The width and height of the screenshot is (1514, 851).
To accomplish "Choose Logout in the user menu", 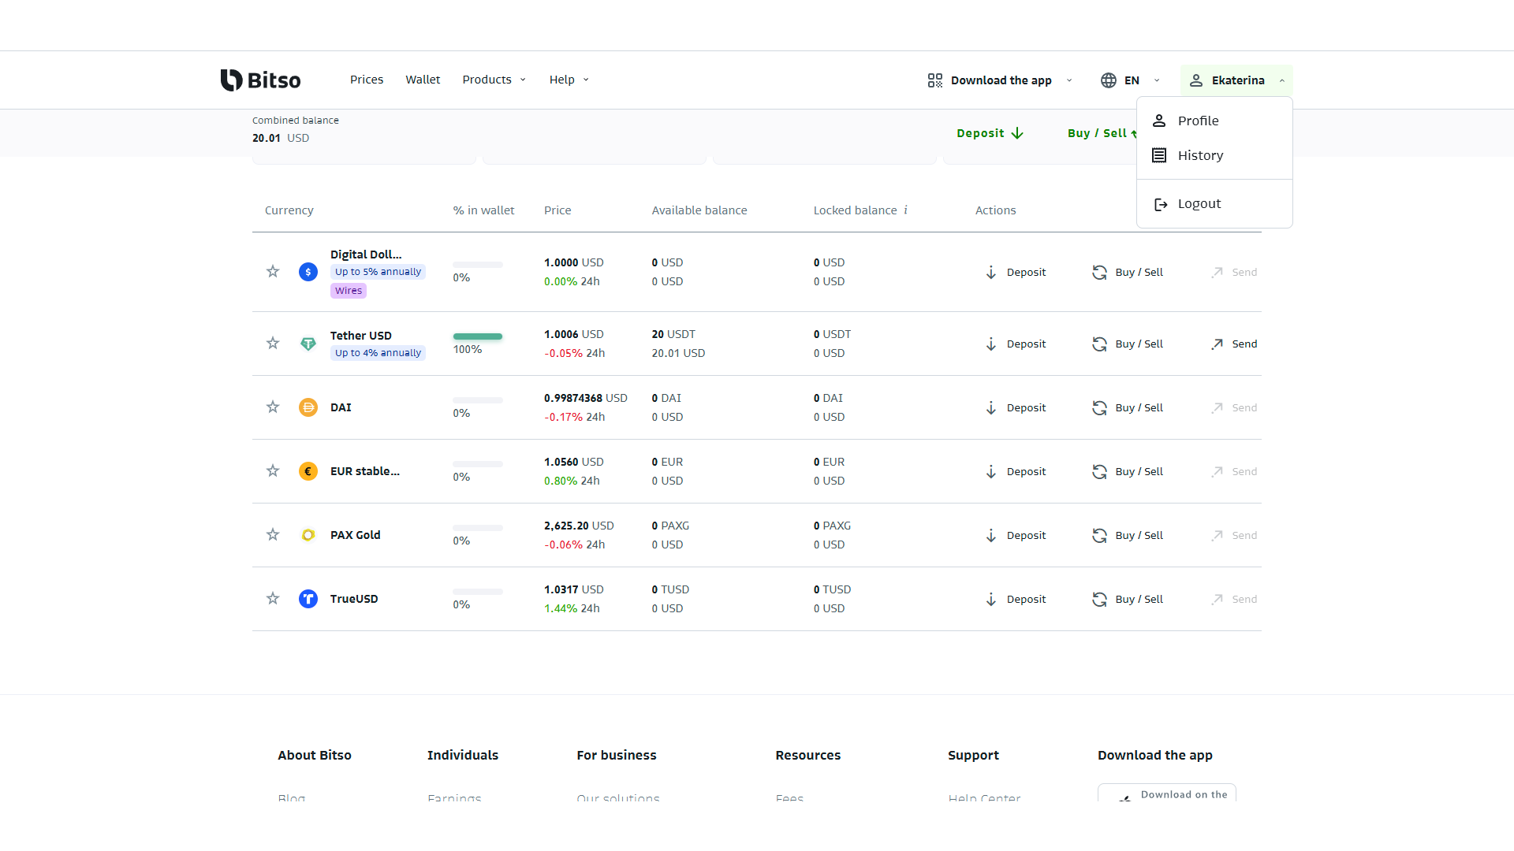I will click(x=1199, y=203).
